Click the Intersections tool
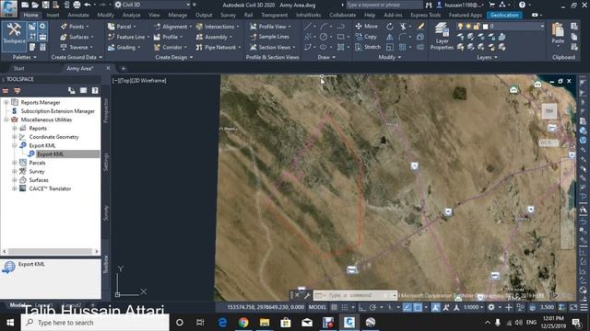This screenshot has height=331, width=590. point(218,27)
